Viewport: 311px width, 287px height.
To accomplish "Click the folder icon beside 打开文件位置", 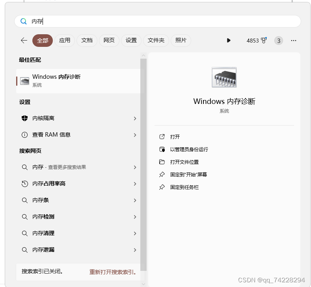I will point(162,162).
